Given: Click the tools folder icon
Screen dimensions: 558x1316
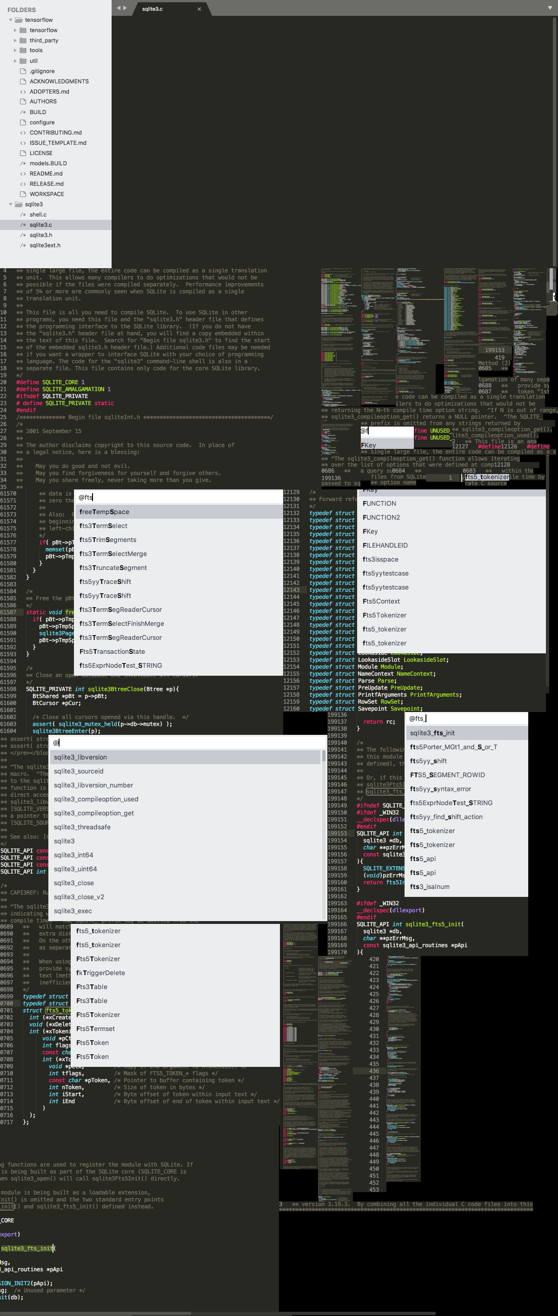Looking at the screenshot, I should [23, 51].
